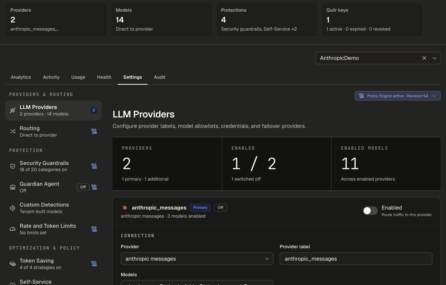
Task: Open the Routing settings section
Action: click(x=53, y=131)
